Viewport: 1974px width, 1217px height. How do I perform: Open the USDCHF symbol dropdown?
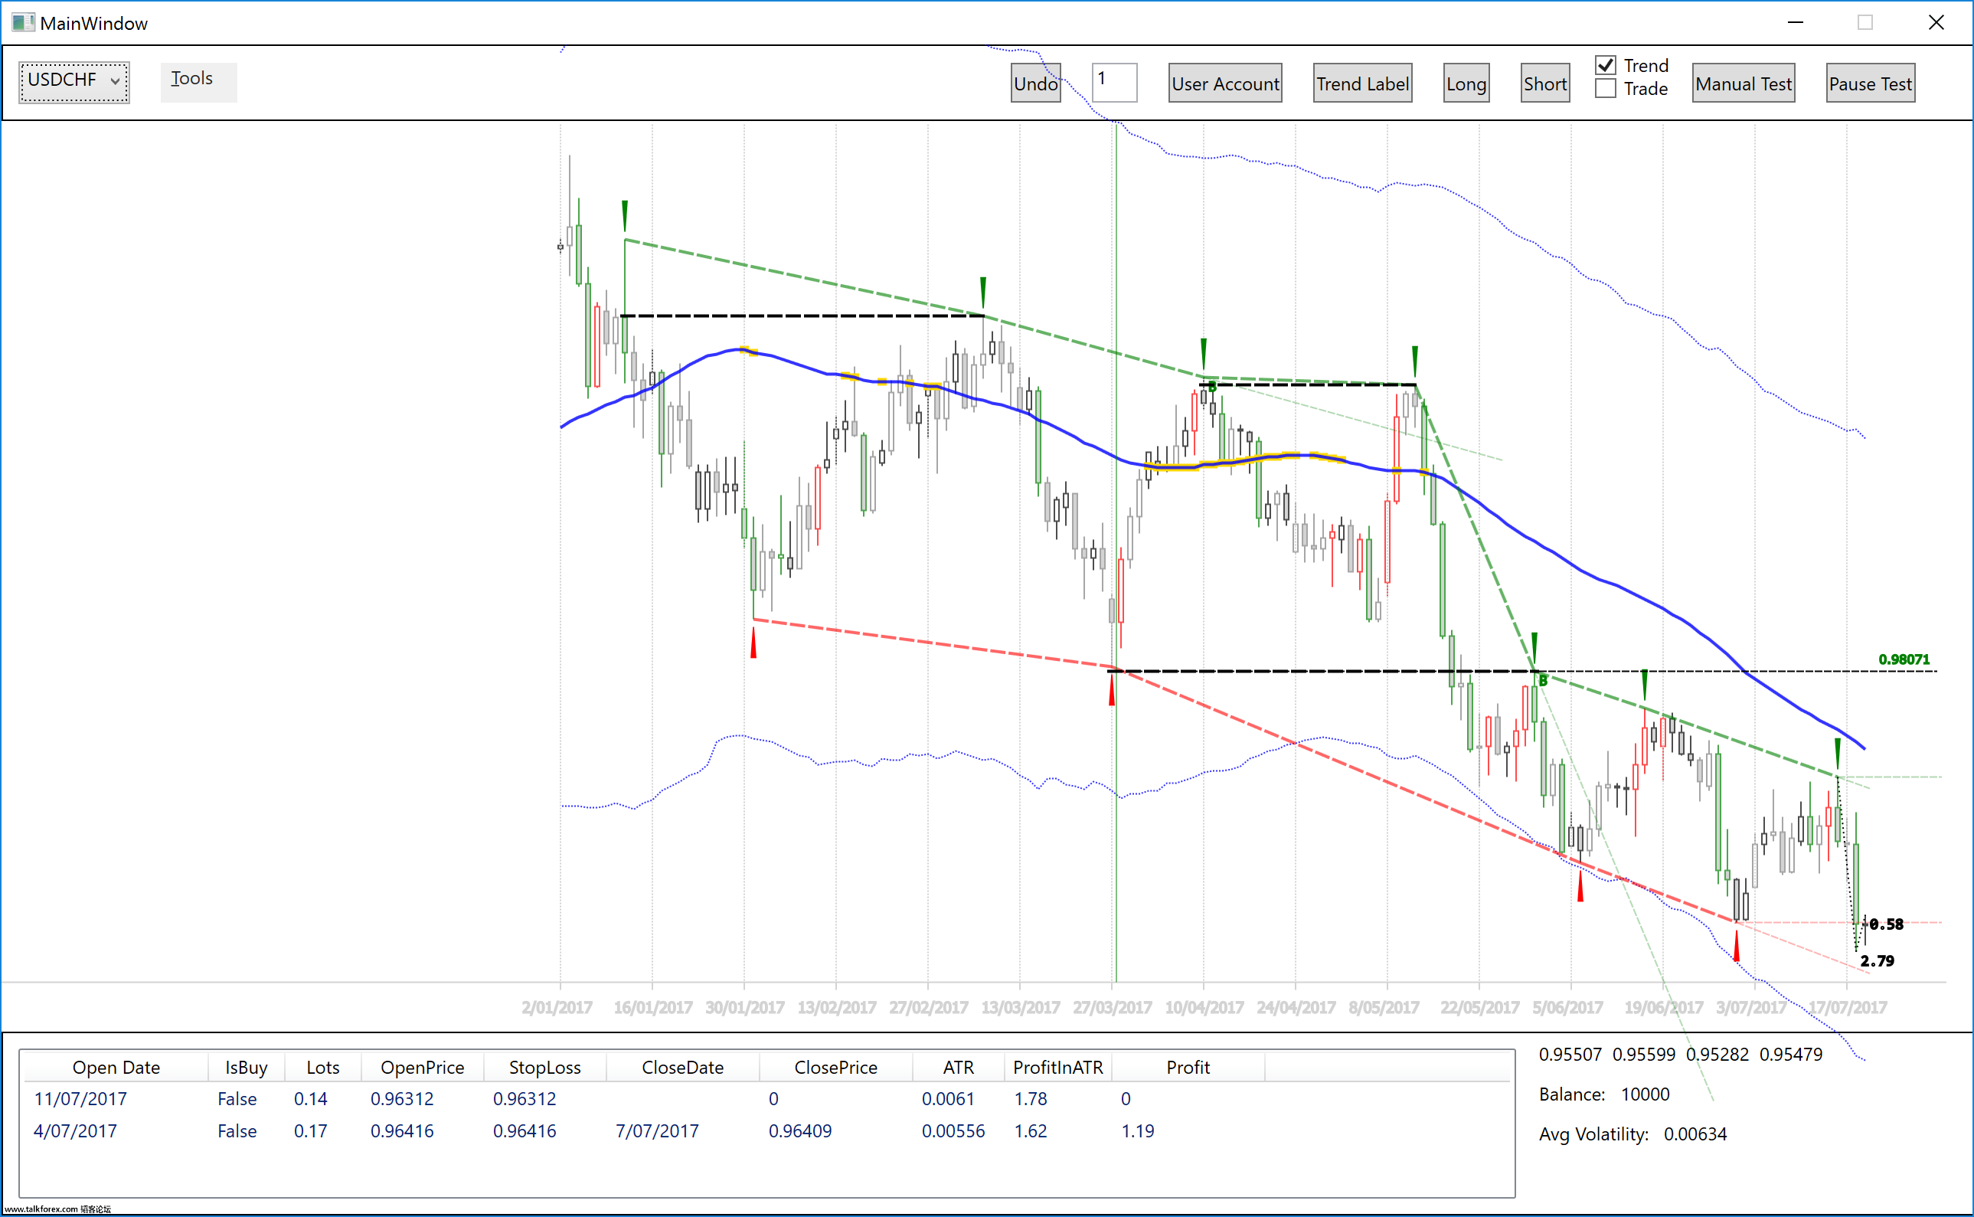click(x=74, y=81)
